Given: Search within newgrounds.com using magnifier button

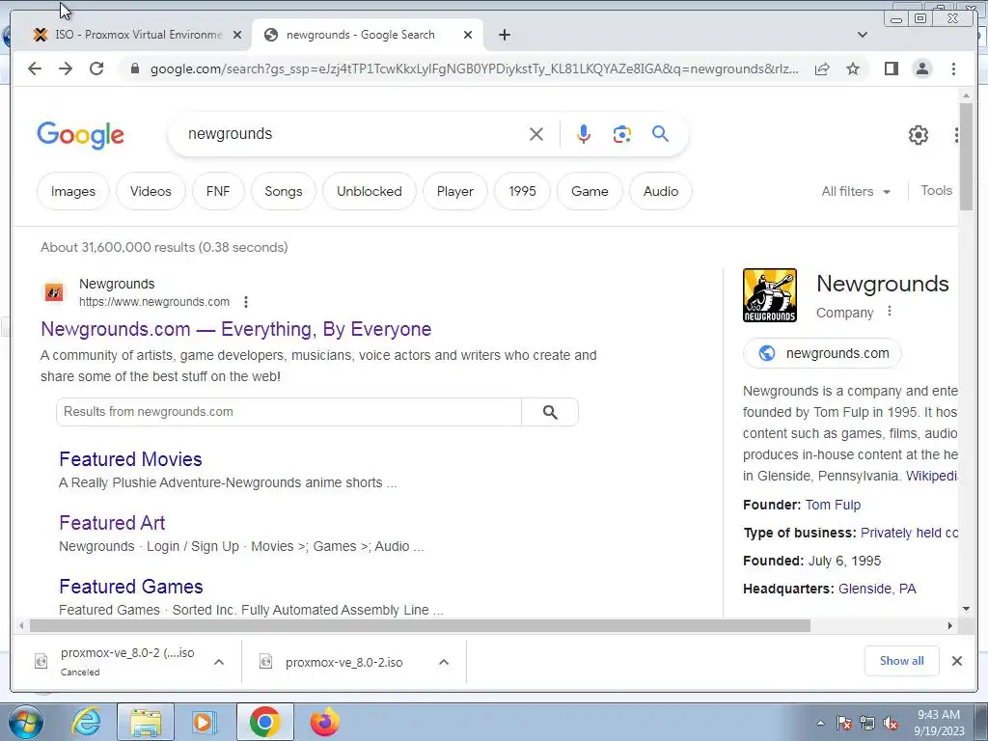Looking at the screenshot, I should click(550, 412).
